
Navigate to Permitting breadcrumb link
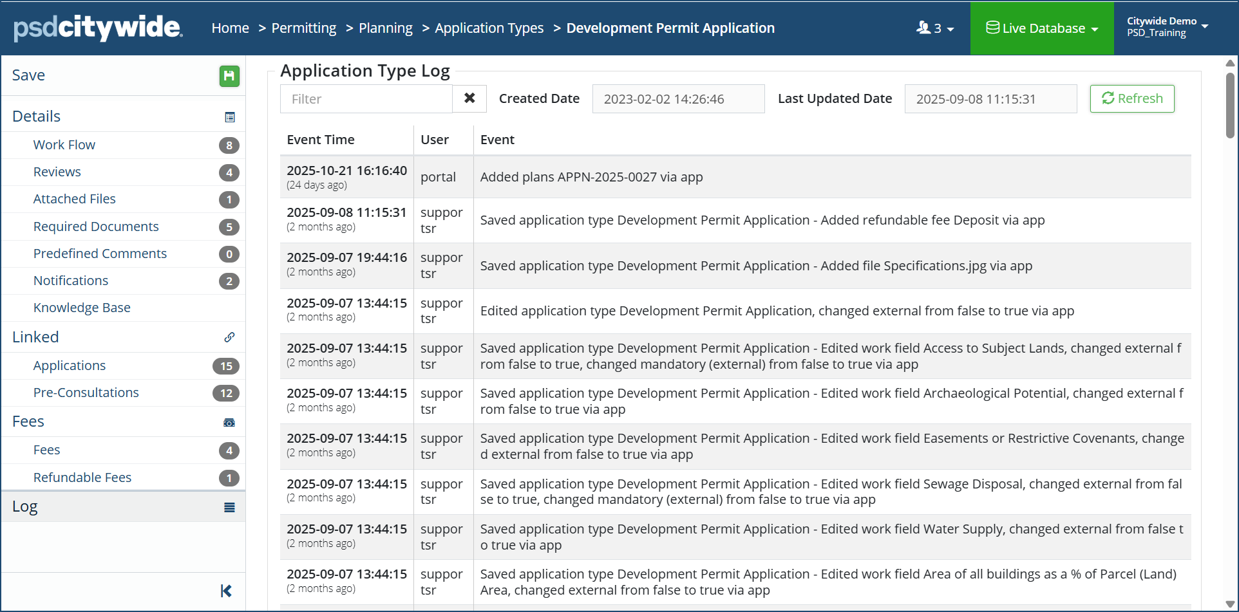tap(303, 28)
